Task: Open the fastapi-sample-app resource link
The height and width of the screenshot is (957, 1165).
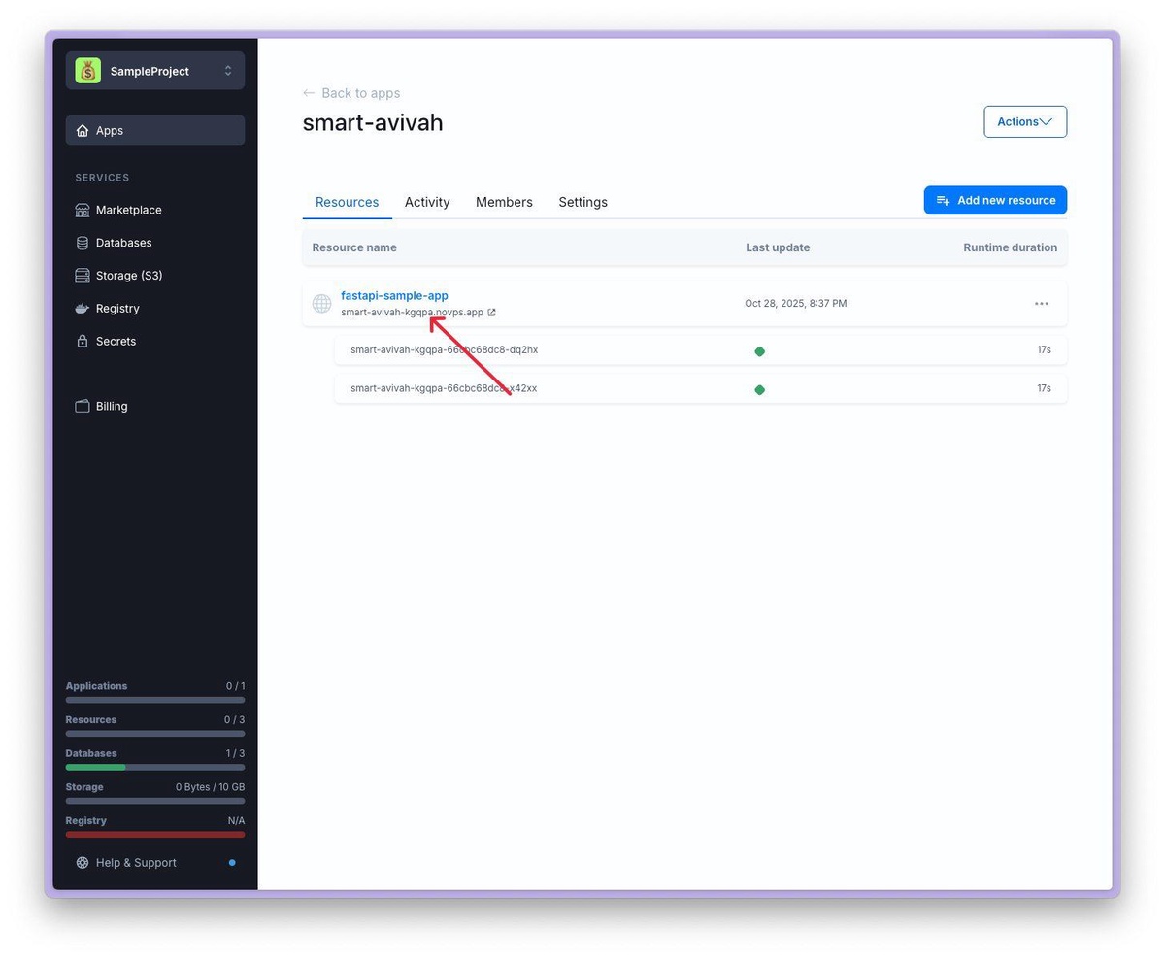Action: pos(394,295)
